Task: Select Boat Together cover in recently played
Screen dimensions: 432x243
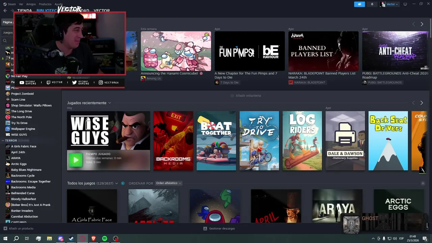Action: click(x=216, y=141)
